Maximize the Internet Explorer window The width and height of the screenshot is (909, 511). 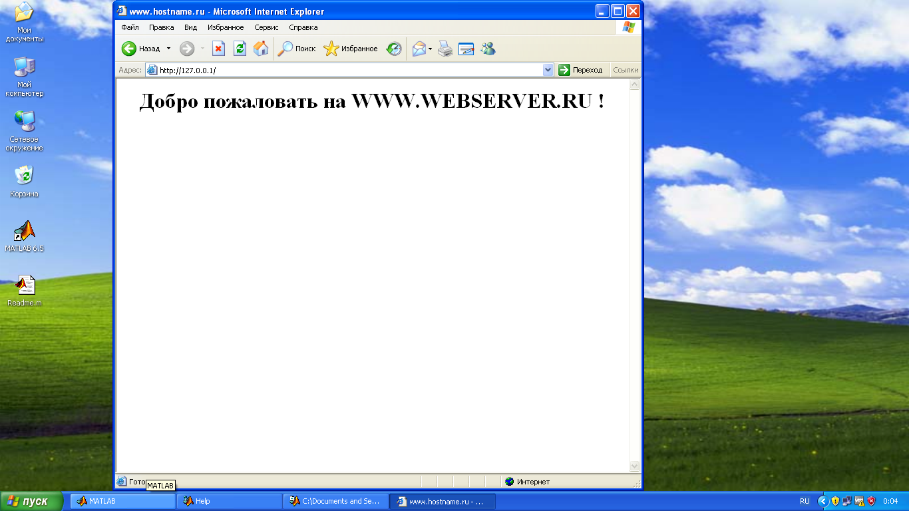[x=618, y=11]
